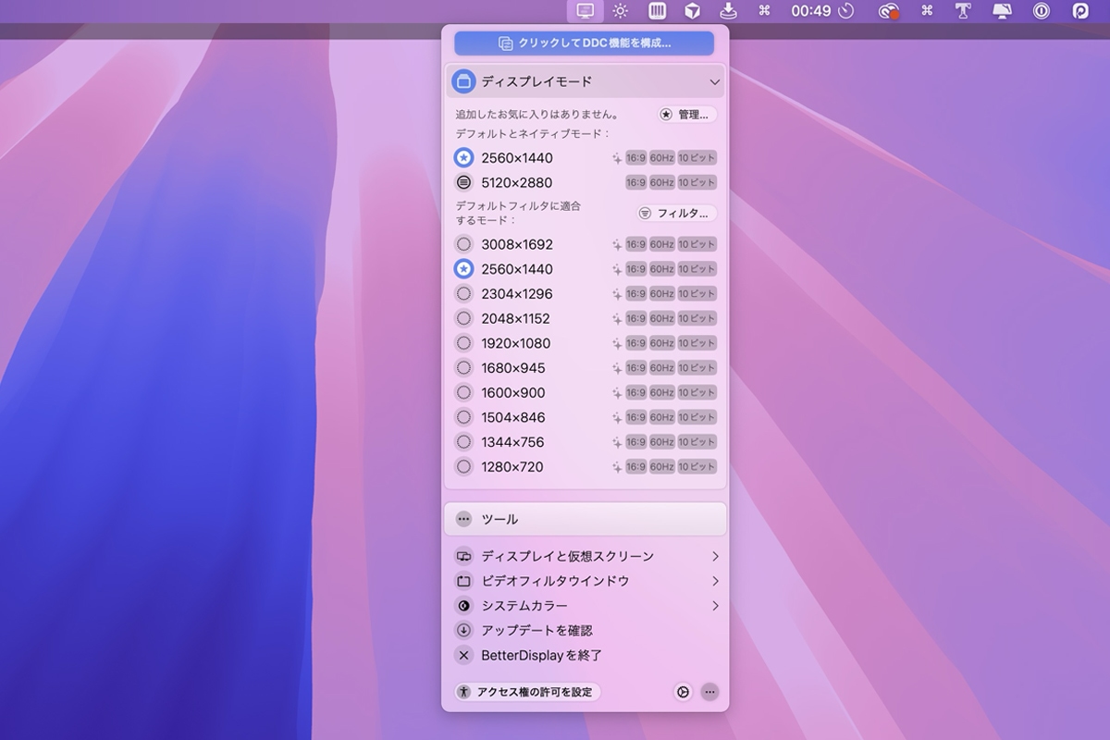The height and width of the screenshot is (740, 1110).
Task: Click the クリックしてDDC機能を構成 button
Action: click(585, 43)
